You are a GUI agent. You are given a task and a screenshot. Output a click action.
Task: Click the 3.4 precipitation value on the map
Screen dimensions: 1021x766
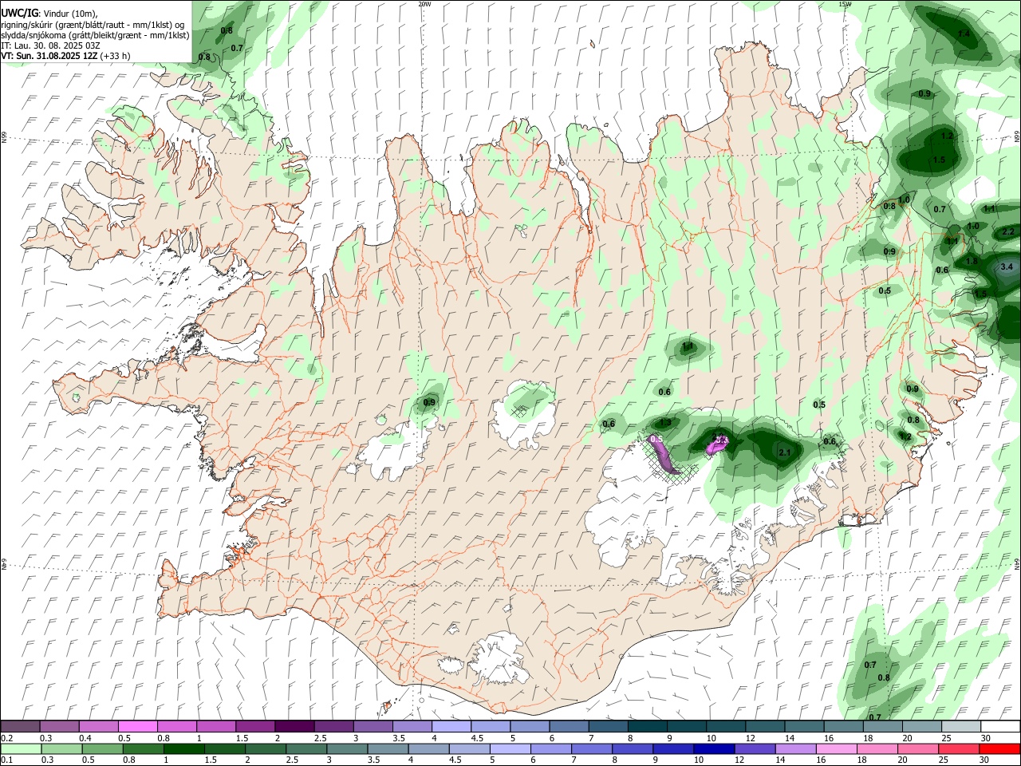pyautogui.click(x=1006, y=267)
